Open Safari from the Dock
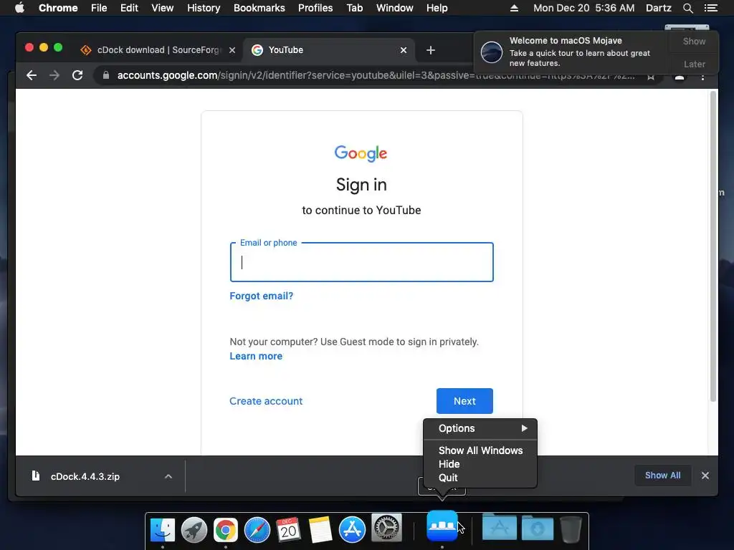Image resolution: width=734 pixels, height=550 pixels. [x=257, y=530]
